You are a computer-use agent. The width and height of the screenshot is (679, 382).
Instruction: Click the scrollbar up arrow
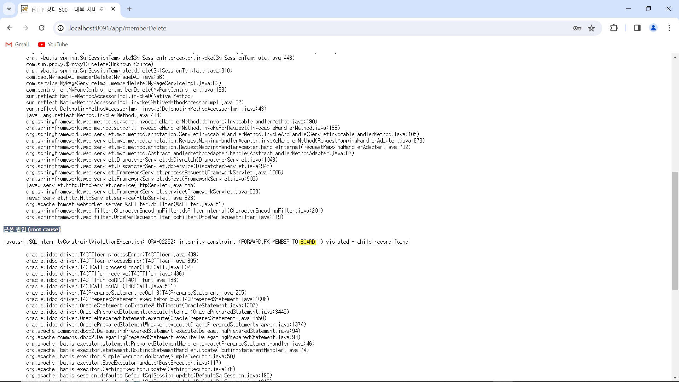[675, 57]
